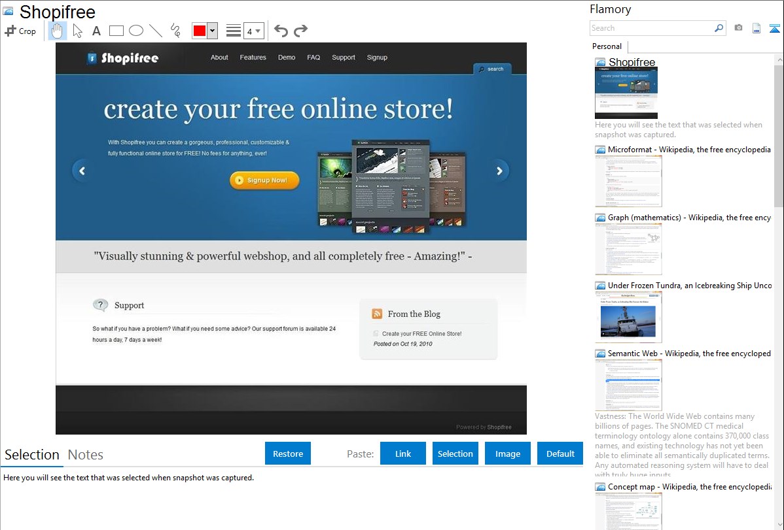The height and width of the screenshot is (530, 784).
Task: Open the Selection tab
Action: [32, 455]
